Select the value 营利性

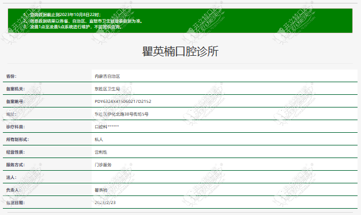(101, 152)
